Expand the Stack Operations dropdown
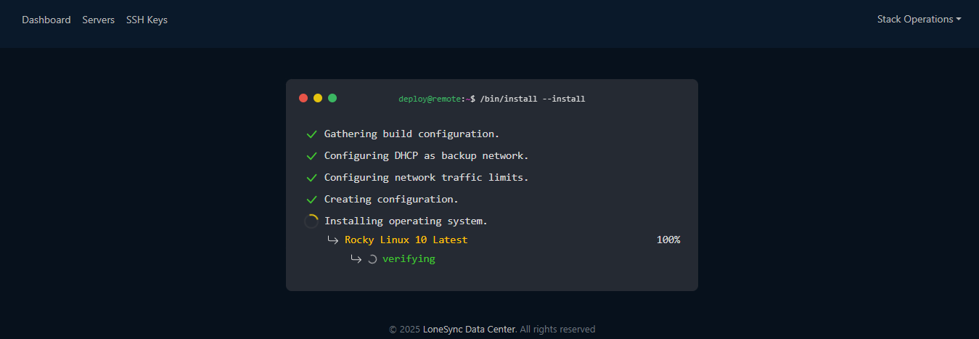Viewport: 979px width, 339px height. click(919, 19)
